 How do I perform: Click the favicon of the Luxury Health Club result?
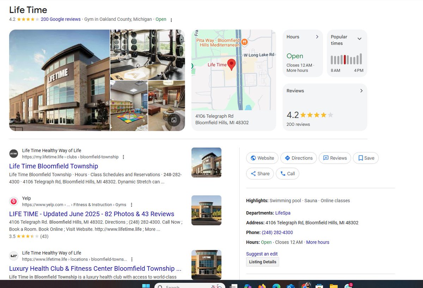(14, 256)
